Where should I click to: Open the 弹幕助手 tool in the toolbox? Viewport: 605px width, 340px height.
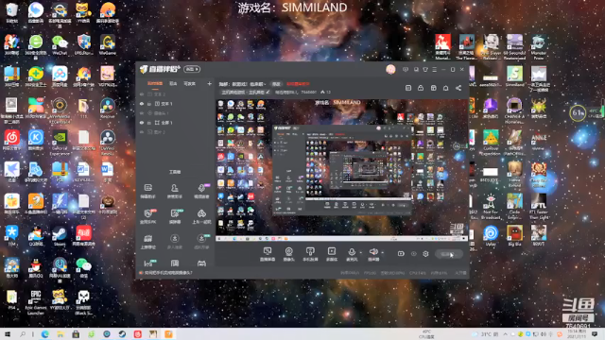coord(148,191)
